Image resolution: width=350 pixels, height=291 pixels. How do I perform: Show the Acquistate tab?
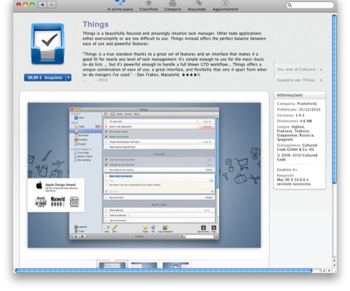tap(197, 6)
